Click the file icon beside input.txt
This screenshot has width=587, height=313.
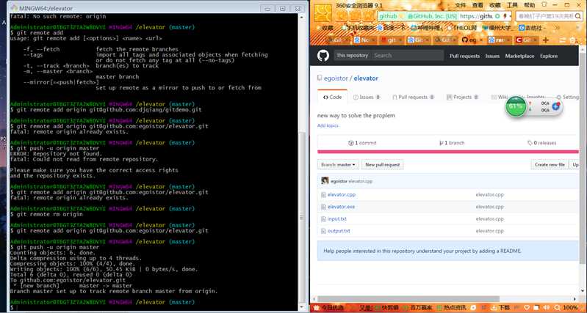pyautogui.click(x=323, y=218)
